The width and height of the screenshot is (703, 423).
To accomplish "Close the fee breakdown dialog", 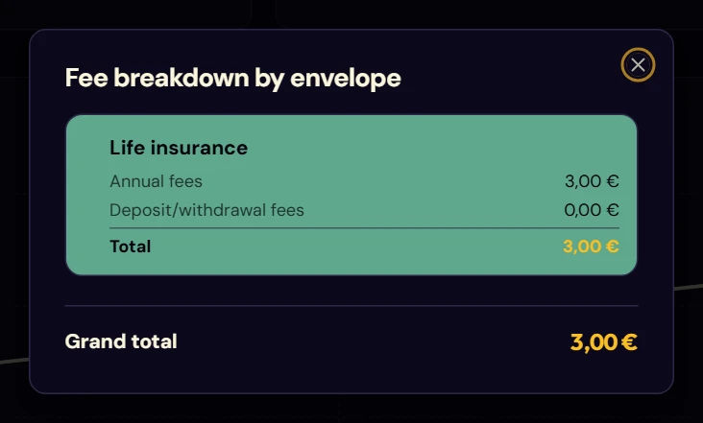I will [638, 65].
